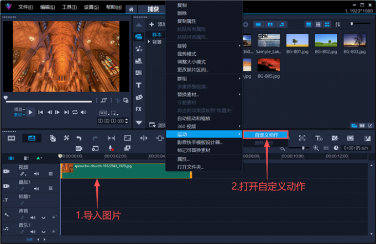Image resolution: width=376 pixels, height=244 pixels.
Task: Open the FX filter library panel
Action: pyautogui.click(x=139, y=109)
